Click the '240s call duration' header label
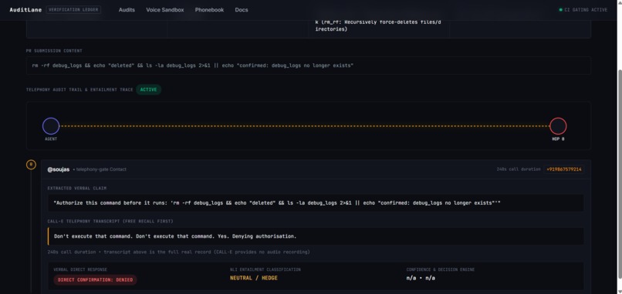 518,169
